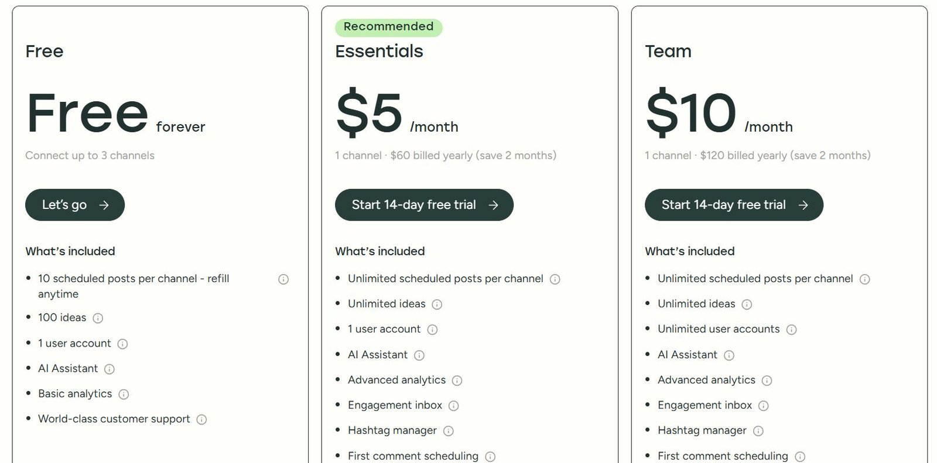Viewport: 937px width, 463px height.
Task: Click info icon for Free plan AI Assistant
Action: coord(110,369)
